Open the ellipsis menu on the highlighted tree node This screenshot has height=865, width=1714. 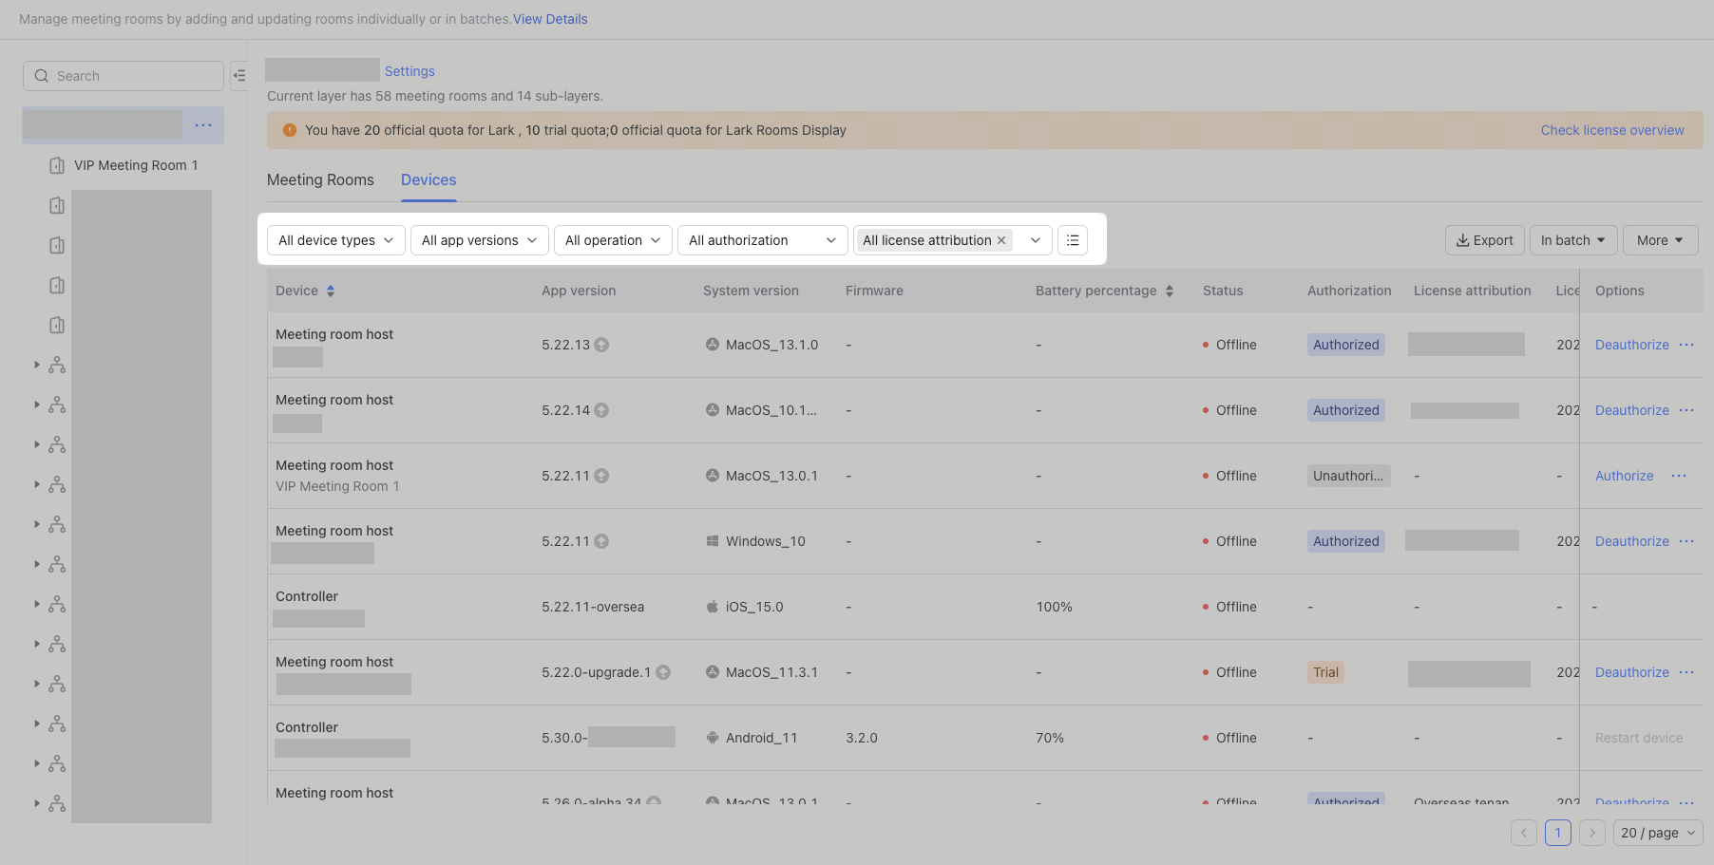click(202, 124)
